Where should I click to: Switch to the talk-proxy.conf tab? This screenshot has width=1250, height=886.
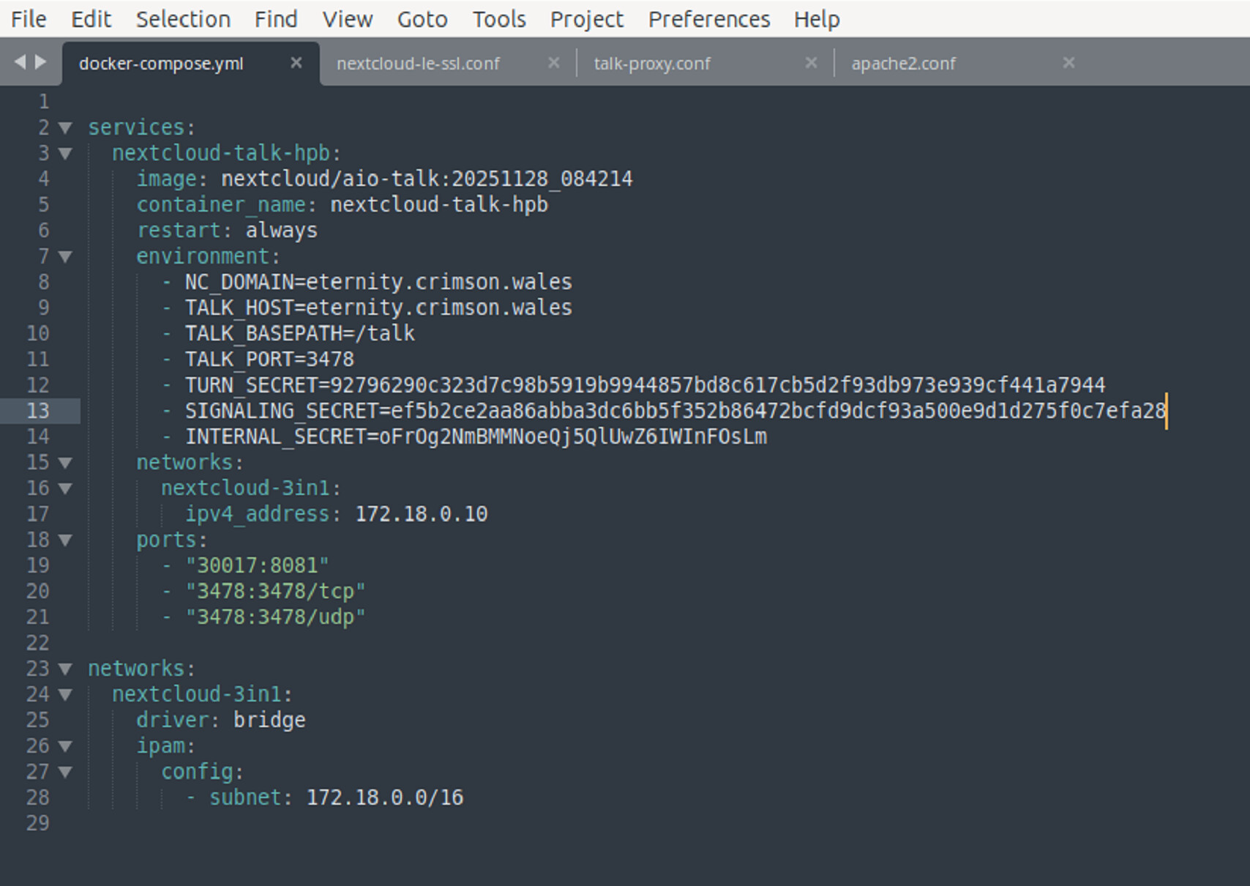pyautogui.click(x=651, y=64)
